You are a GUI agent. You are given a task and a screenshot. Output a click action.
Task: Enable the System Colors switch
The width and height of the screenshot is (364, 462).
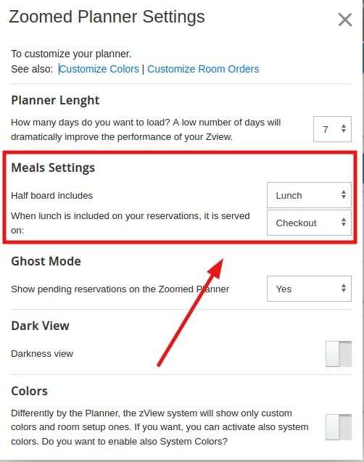[x=339, y=427]
